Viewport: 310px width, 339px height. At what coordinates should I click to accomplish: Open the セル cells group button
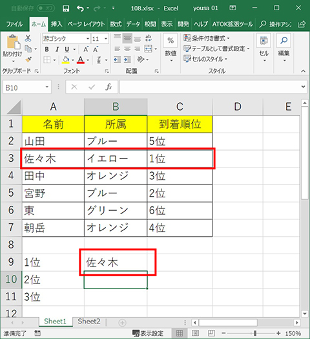click(263, 49)
